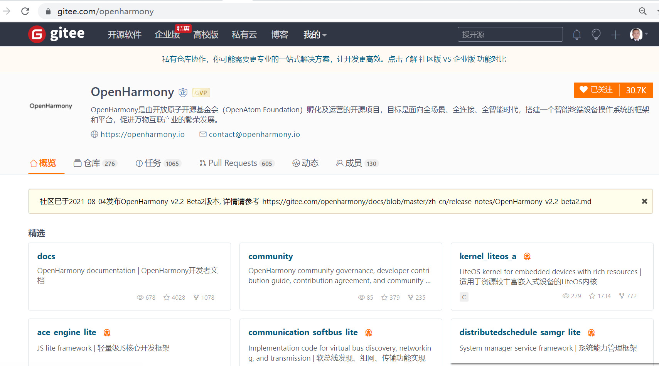This screenshot has width=659, height=366.
Task: Click the 社区版 VS 企业版 功能对比 banner link
Action: point(463,59)
